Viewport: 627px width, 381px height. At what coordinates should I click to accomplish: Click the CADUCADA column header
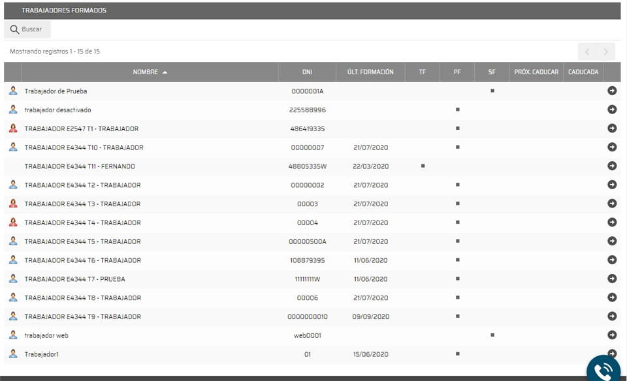[x=583, y=72]
